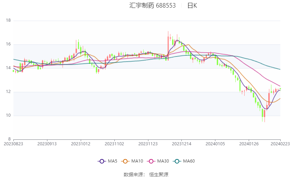Click the 12 price axis label
This screenshot has width=292, height=178.
pyautogui.click(x=8, y=92)
